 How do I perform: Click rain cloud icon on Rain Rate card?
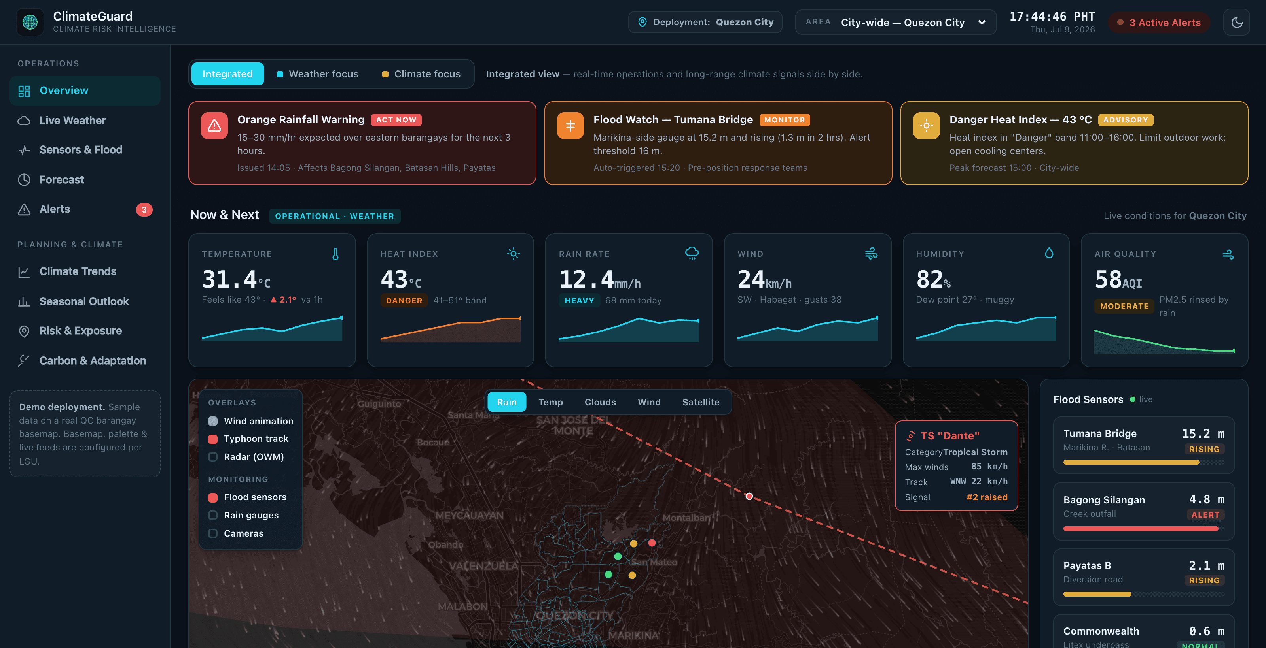(692, 253)
